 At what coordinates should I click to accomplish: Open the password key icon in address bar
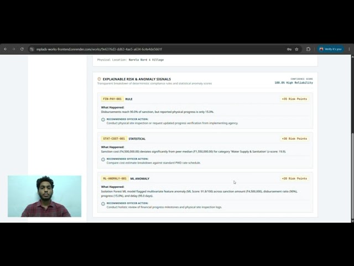pos(289,49)
